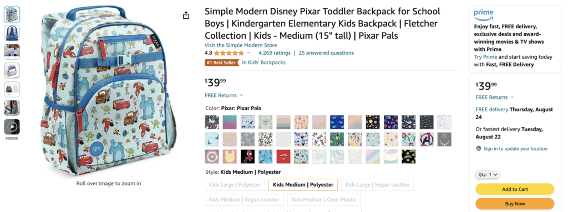This screenshot has width=568, height=212.
Task: Click the location pin icon
Action: (x=479, y=149)
